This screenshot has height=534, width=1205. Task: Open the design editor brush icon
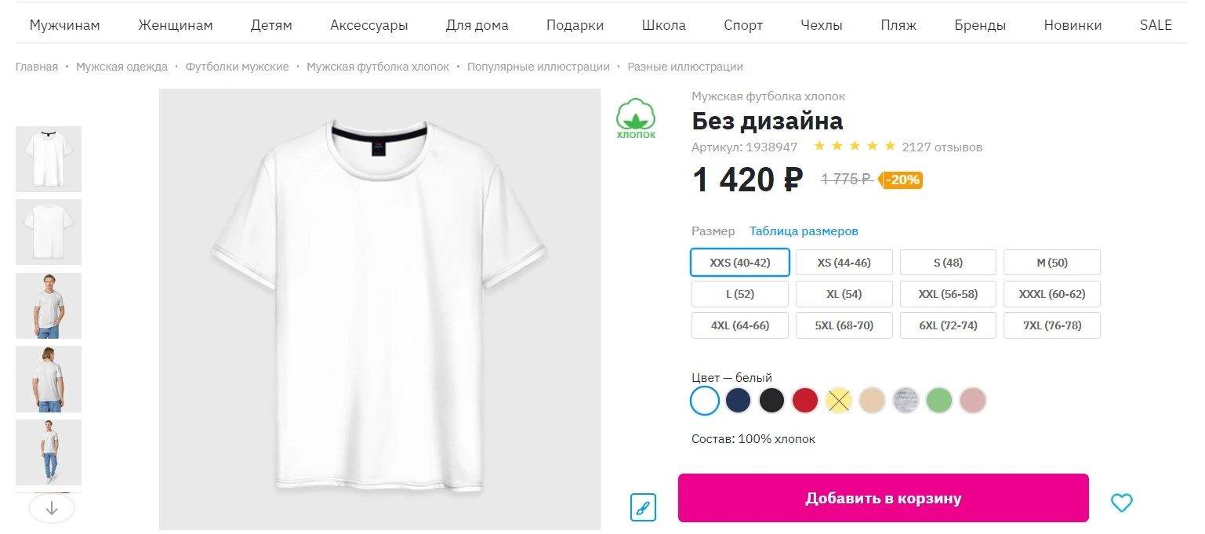[643, 507]
